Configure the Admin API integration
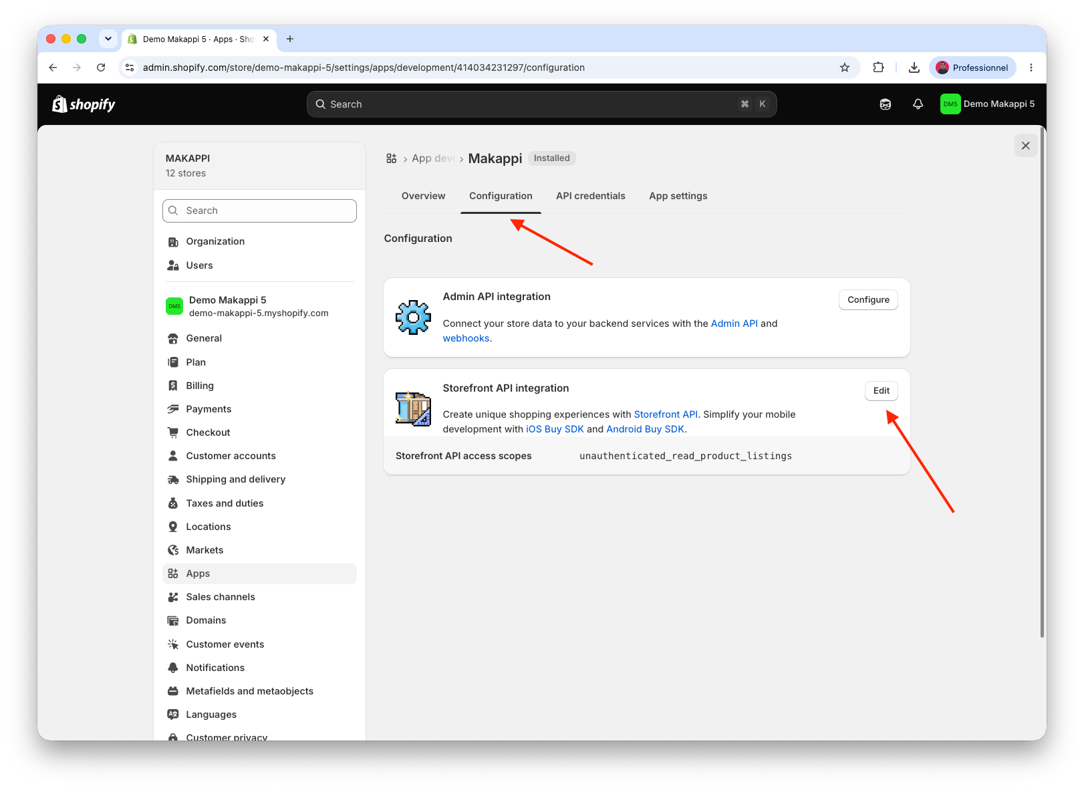 [869, 299]
